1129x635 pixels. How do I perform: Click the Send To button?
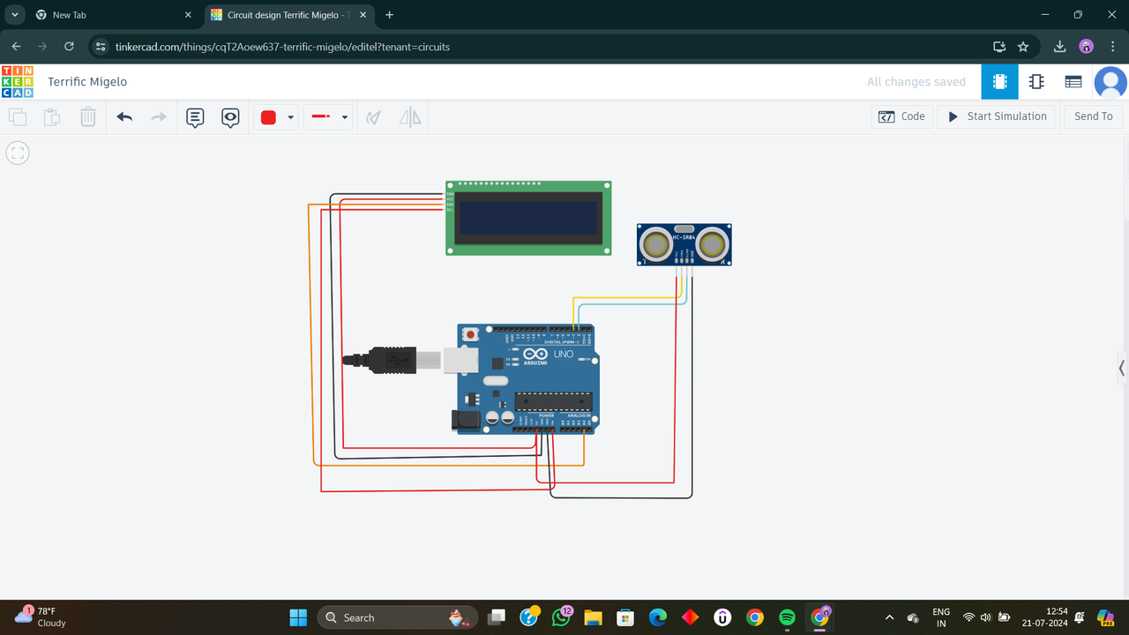click(1094, 116)
